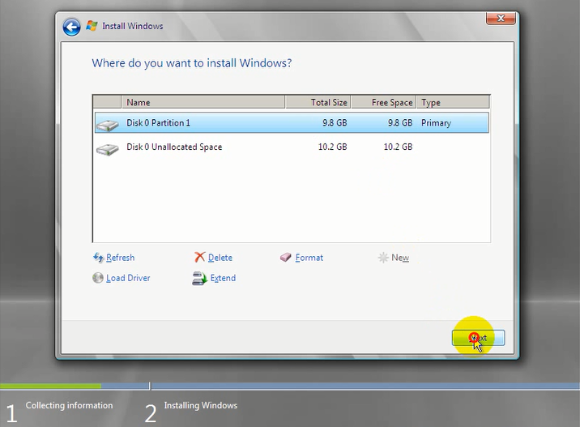Image resolution: width=580 pixels, height=427 pixels.
Task: Click the Collecting information step label
Action: 69,406
